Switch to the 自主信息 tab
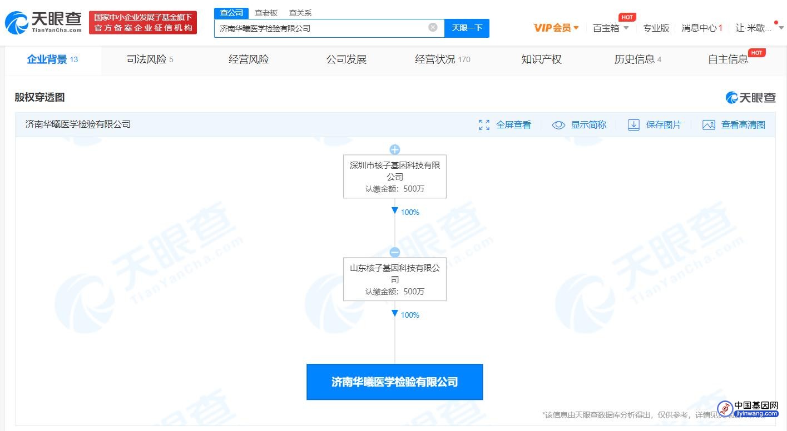The width and height of the screenshot is (787, 431). 728,59
